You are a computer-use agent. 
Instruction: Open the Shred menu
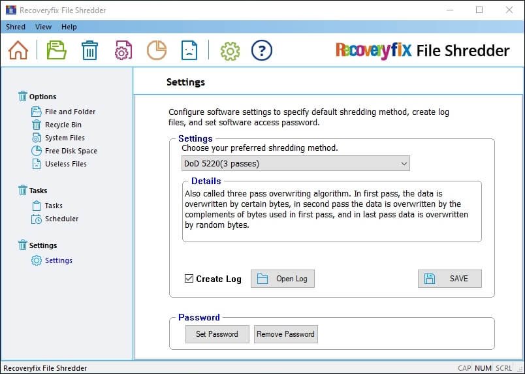coord(16,27)
